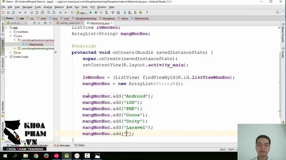
Task: Start Debug with the bug icon
Action: pos(96,12)
